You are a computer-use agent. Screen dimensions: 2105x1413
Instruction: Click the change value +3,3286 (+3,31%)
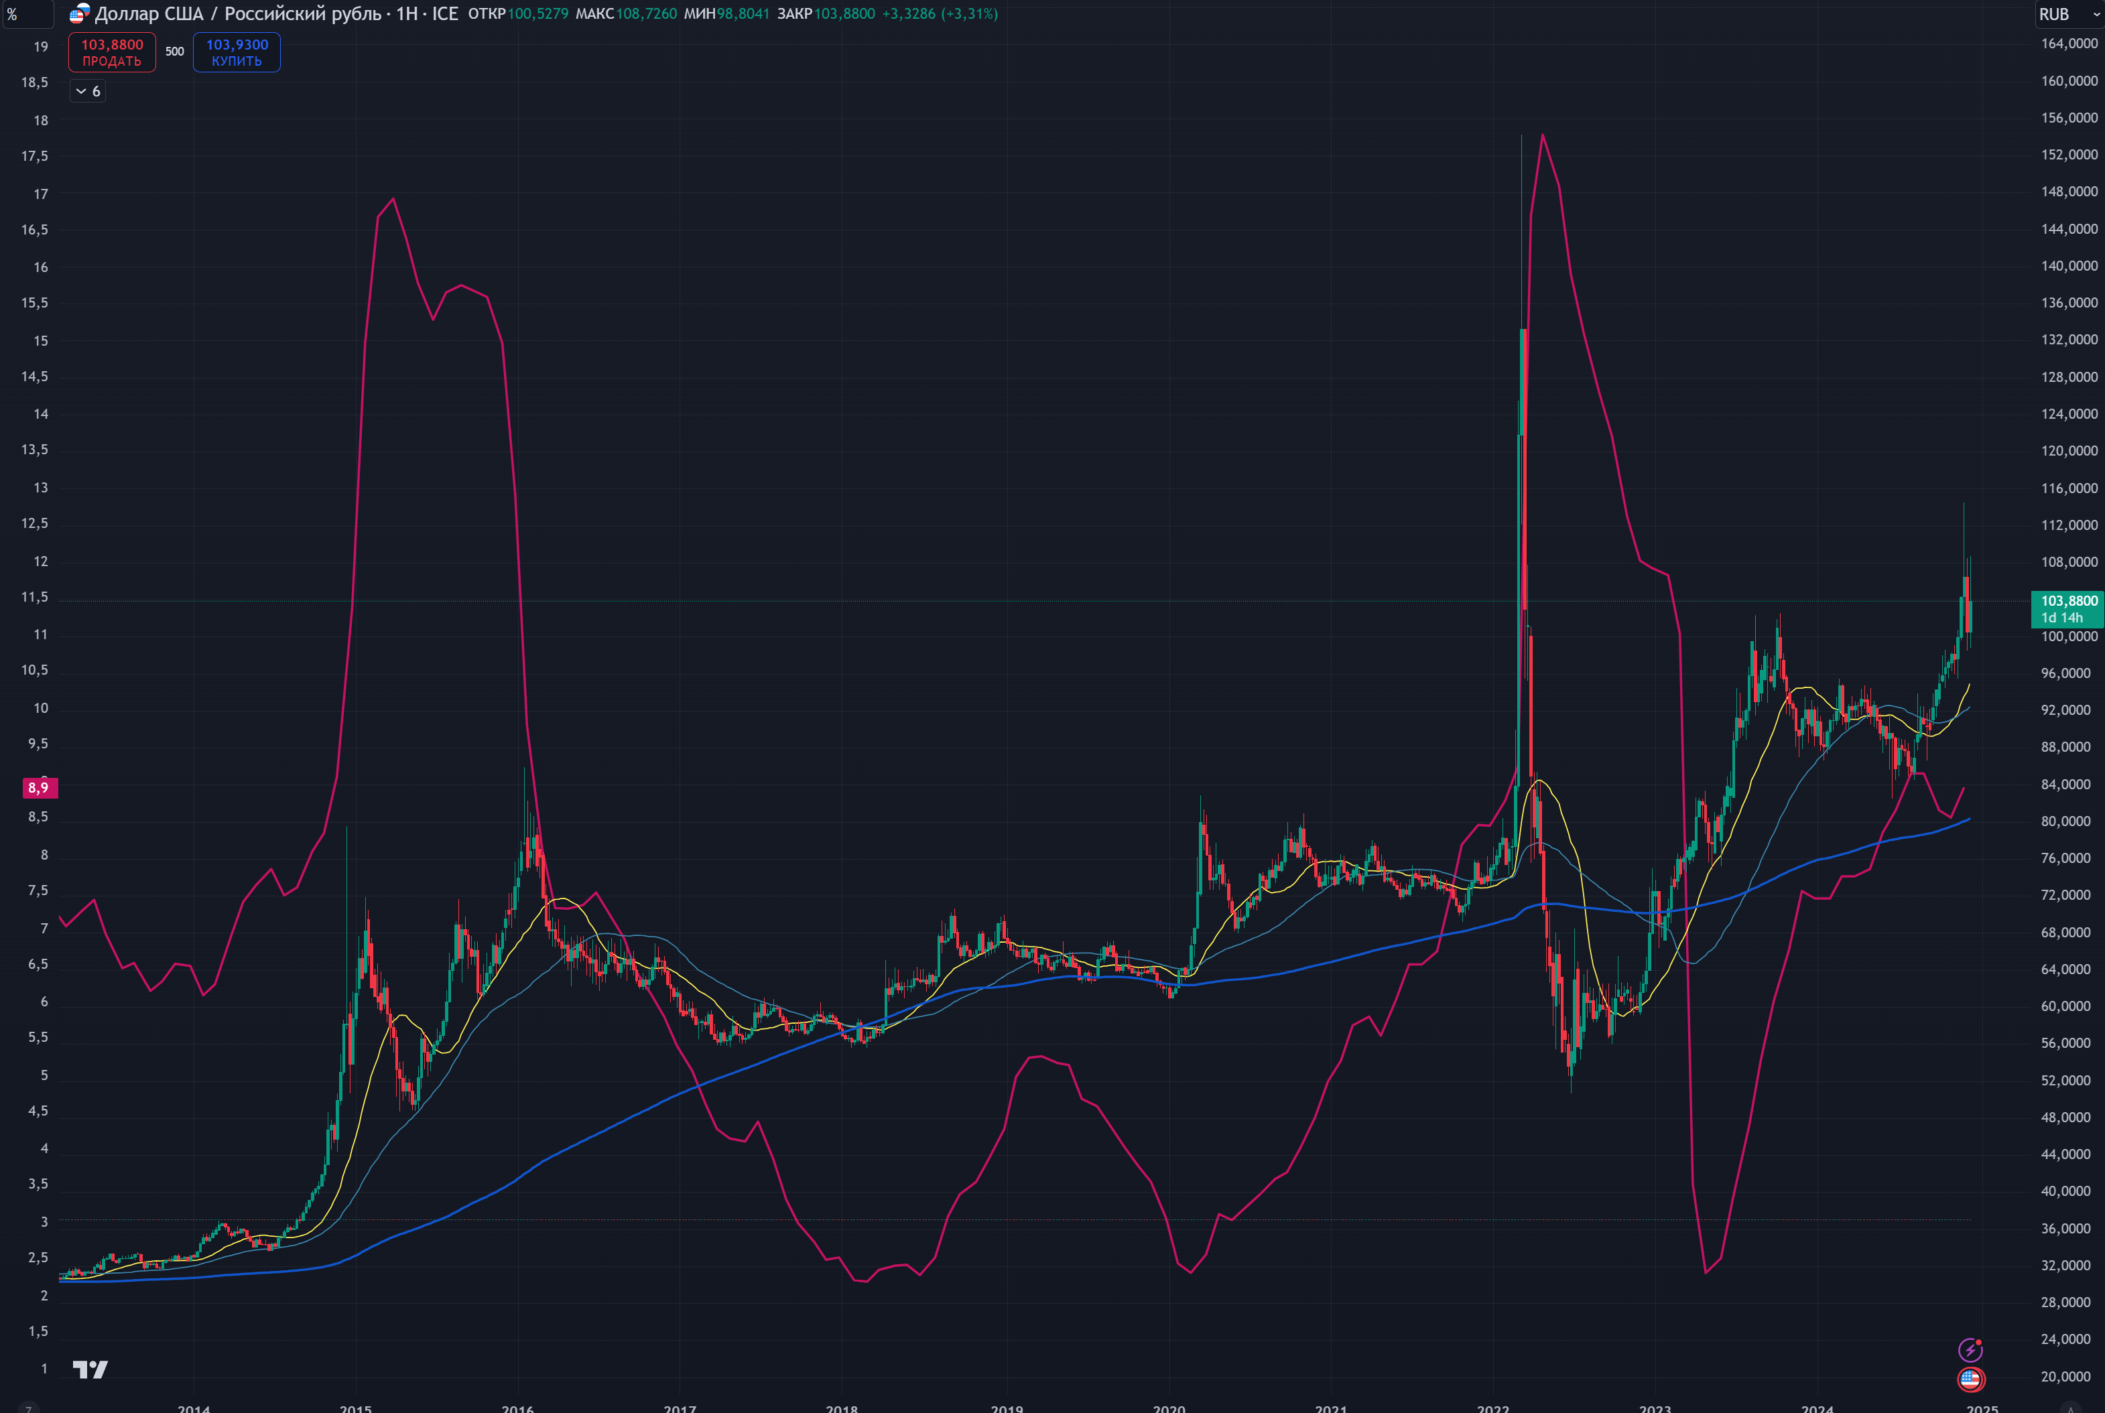coord(940,13)
